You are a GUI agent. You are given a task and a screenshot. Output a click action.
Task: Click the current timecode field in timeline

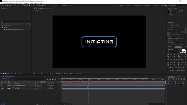[x=6, y=79]
